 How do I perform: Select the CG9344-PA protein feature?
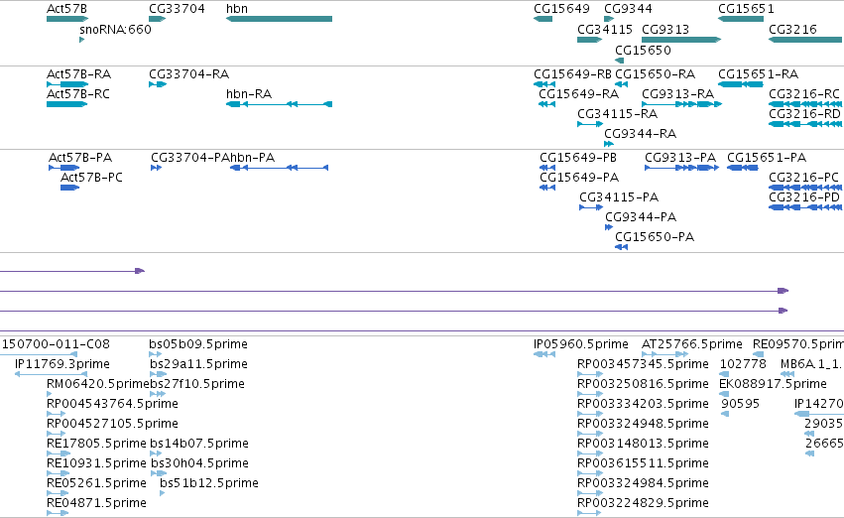pos(609,227)
